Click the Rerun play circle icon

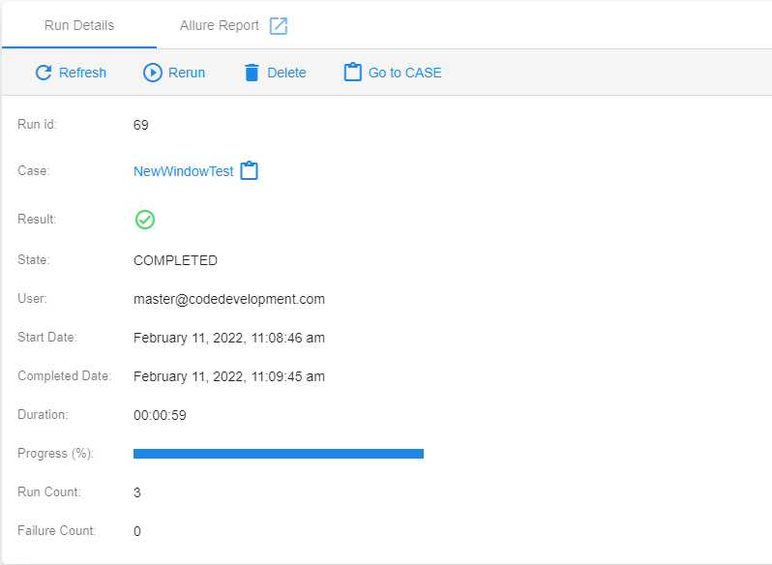coord(153,73)
